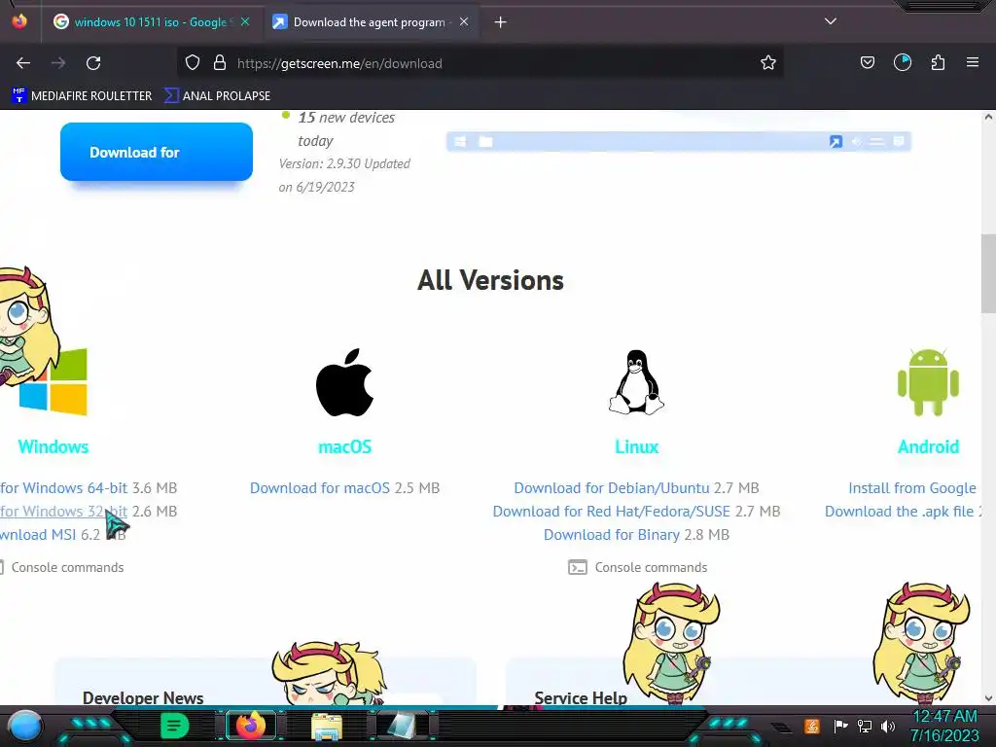Open Firefox hamburger application menu
The width and height of the screenshot is (996, 747).
pyautogui.click(x=973, y=63)
